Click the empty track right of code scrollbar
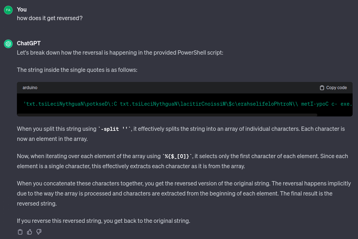The image size is (358, 239). click(x=335, y=115)
